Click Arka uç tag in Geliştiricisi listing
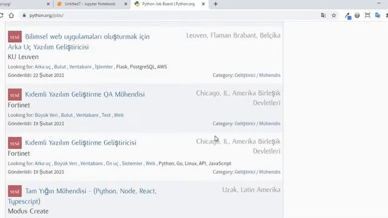Viewport: 388px width, 218px height. coord(42,163)
